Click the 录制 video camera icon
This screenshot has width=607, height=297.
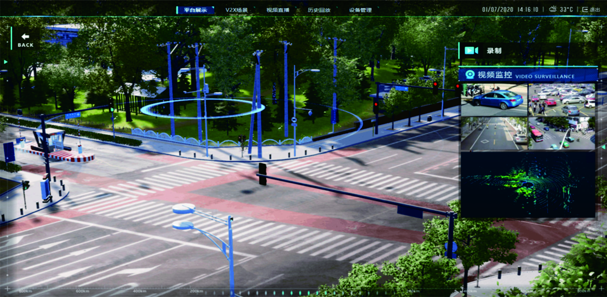pos(471,50)
